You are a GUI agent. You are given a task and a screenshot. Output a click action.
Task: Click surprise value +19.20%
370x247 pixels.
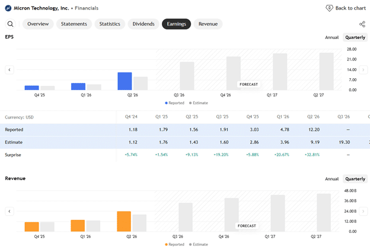[x=221, y=155]
